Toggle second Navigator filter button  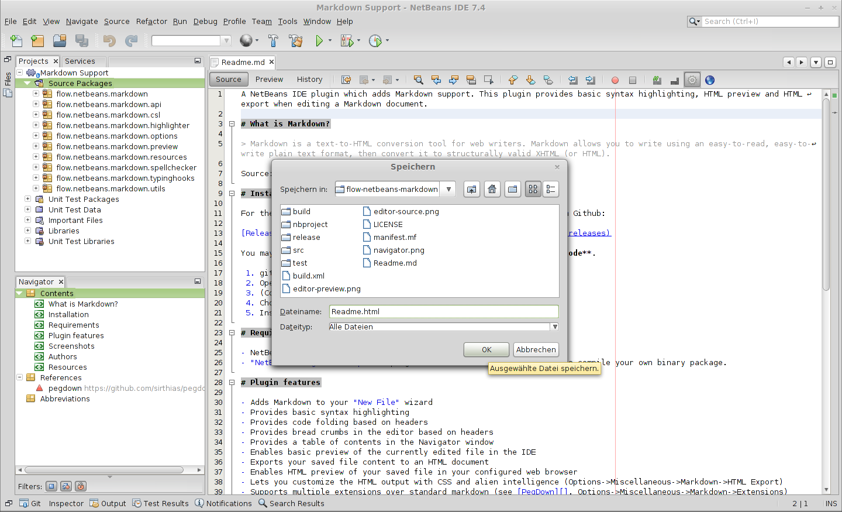point(66,486)
